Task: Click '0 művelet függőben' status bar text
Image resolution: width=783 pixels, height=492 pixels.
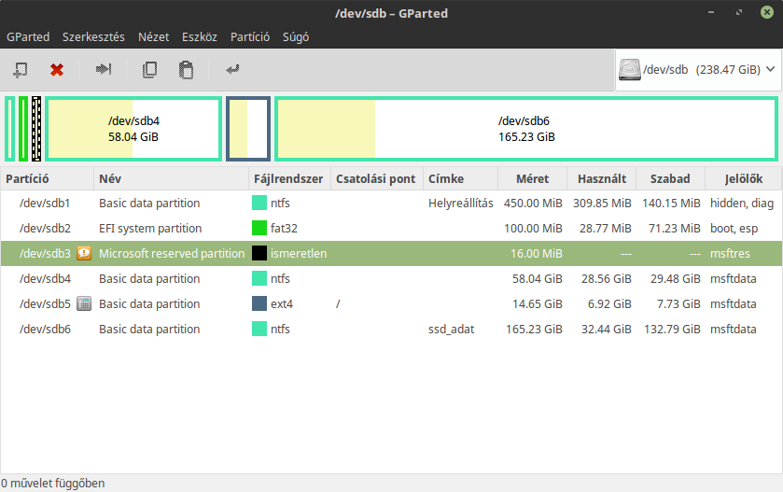Action: click(53, 483)
